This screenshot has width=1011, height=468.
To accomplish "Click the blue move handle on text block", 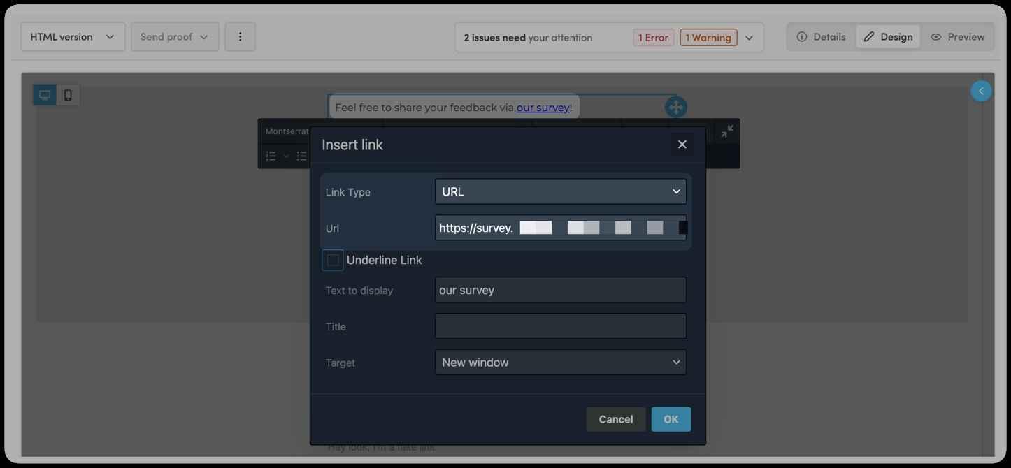I will pos(675,107).
